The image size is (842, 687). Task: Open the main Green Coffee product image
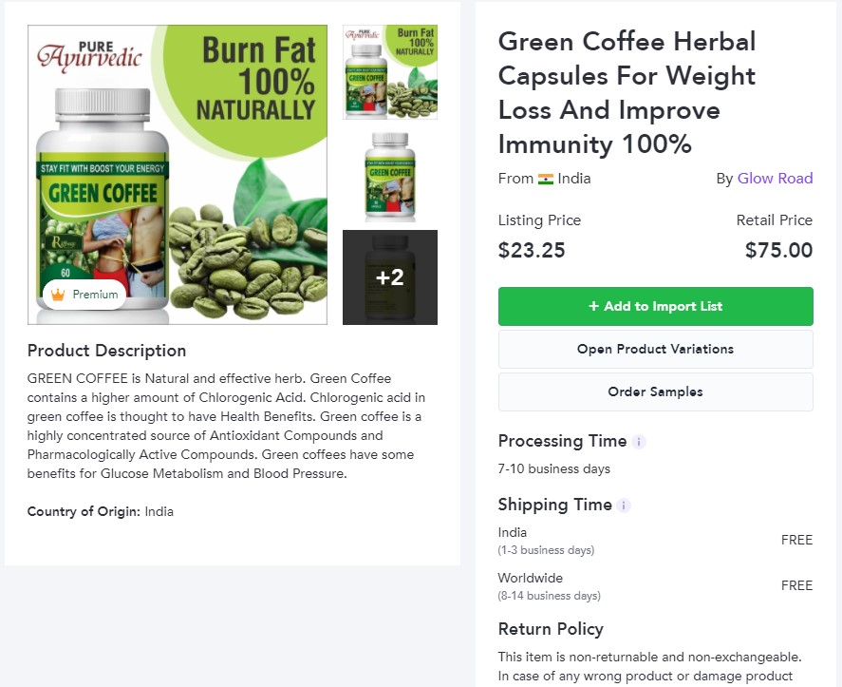point(178,175)
